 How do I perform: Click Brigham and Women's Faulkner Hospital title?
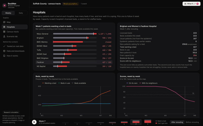coord(138,26)
